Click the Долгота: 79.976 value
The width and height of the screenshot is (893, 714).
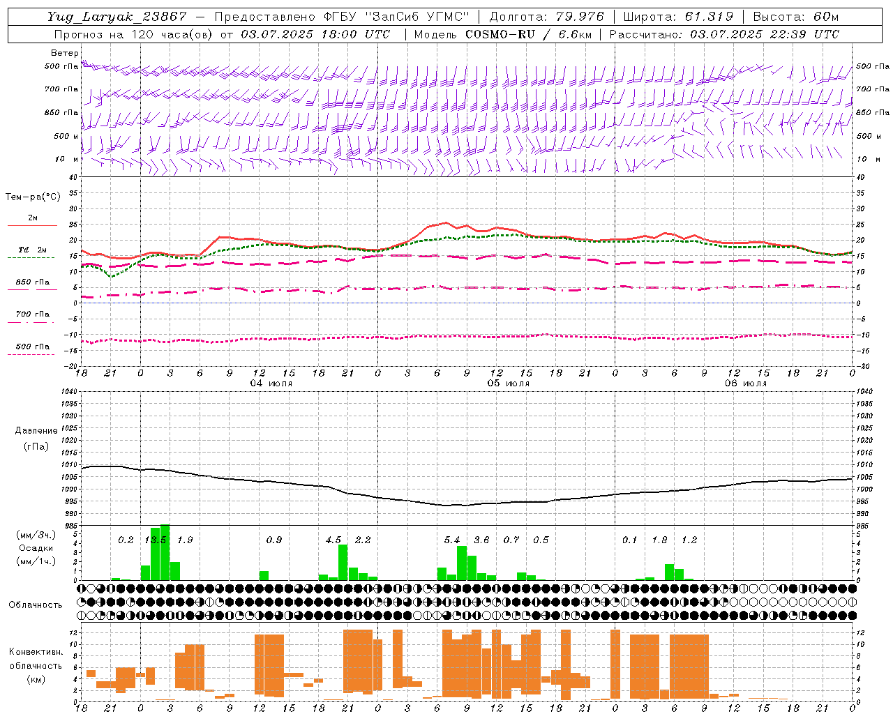pos(548,17)
